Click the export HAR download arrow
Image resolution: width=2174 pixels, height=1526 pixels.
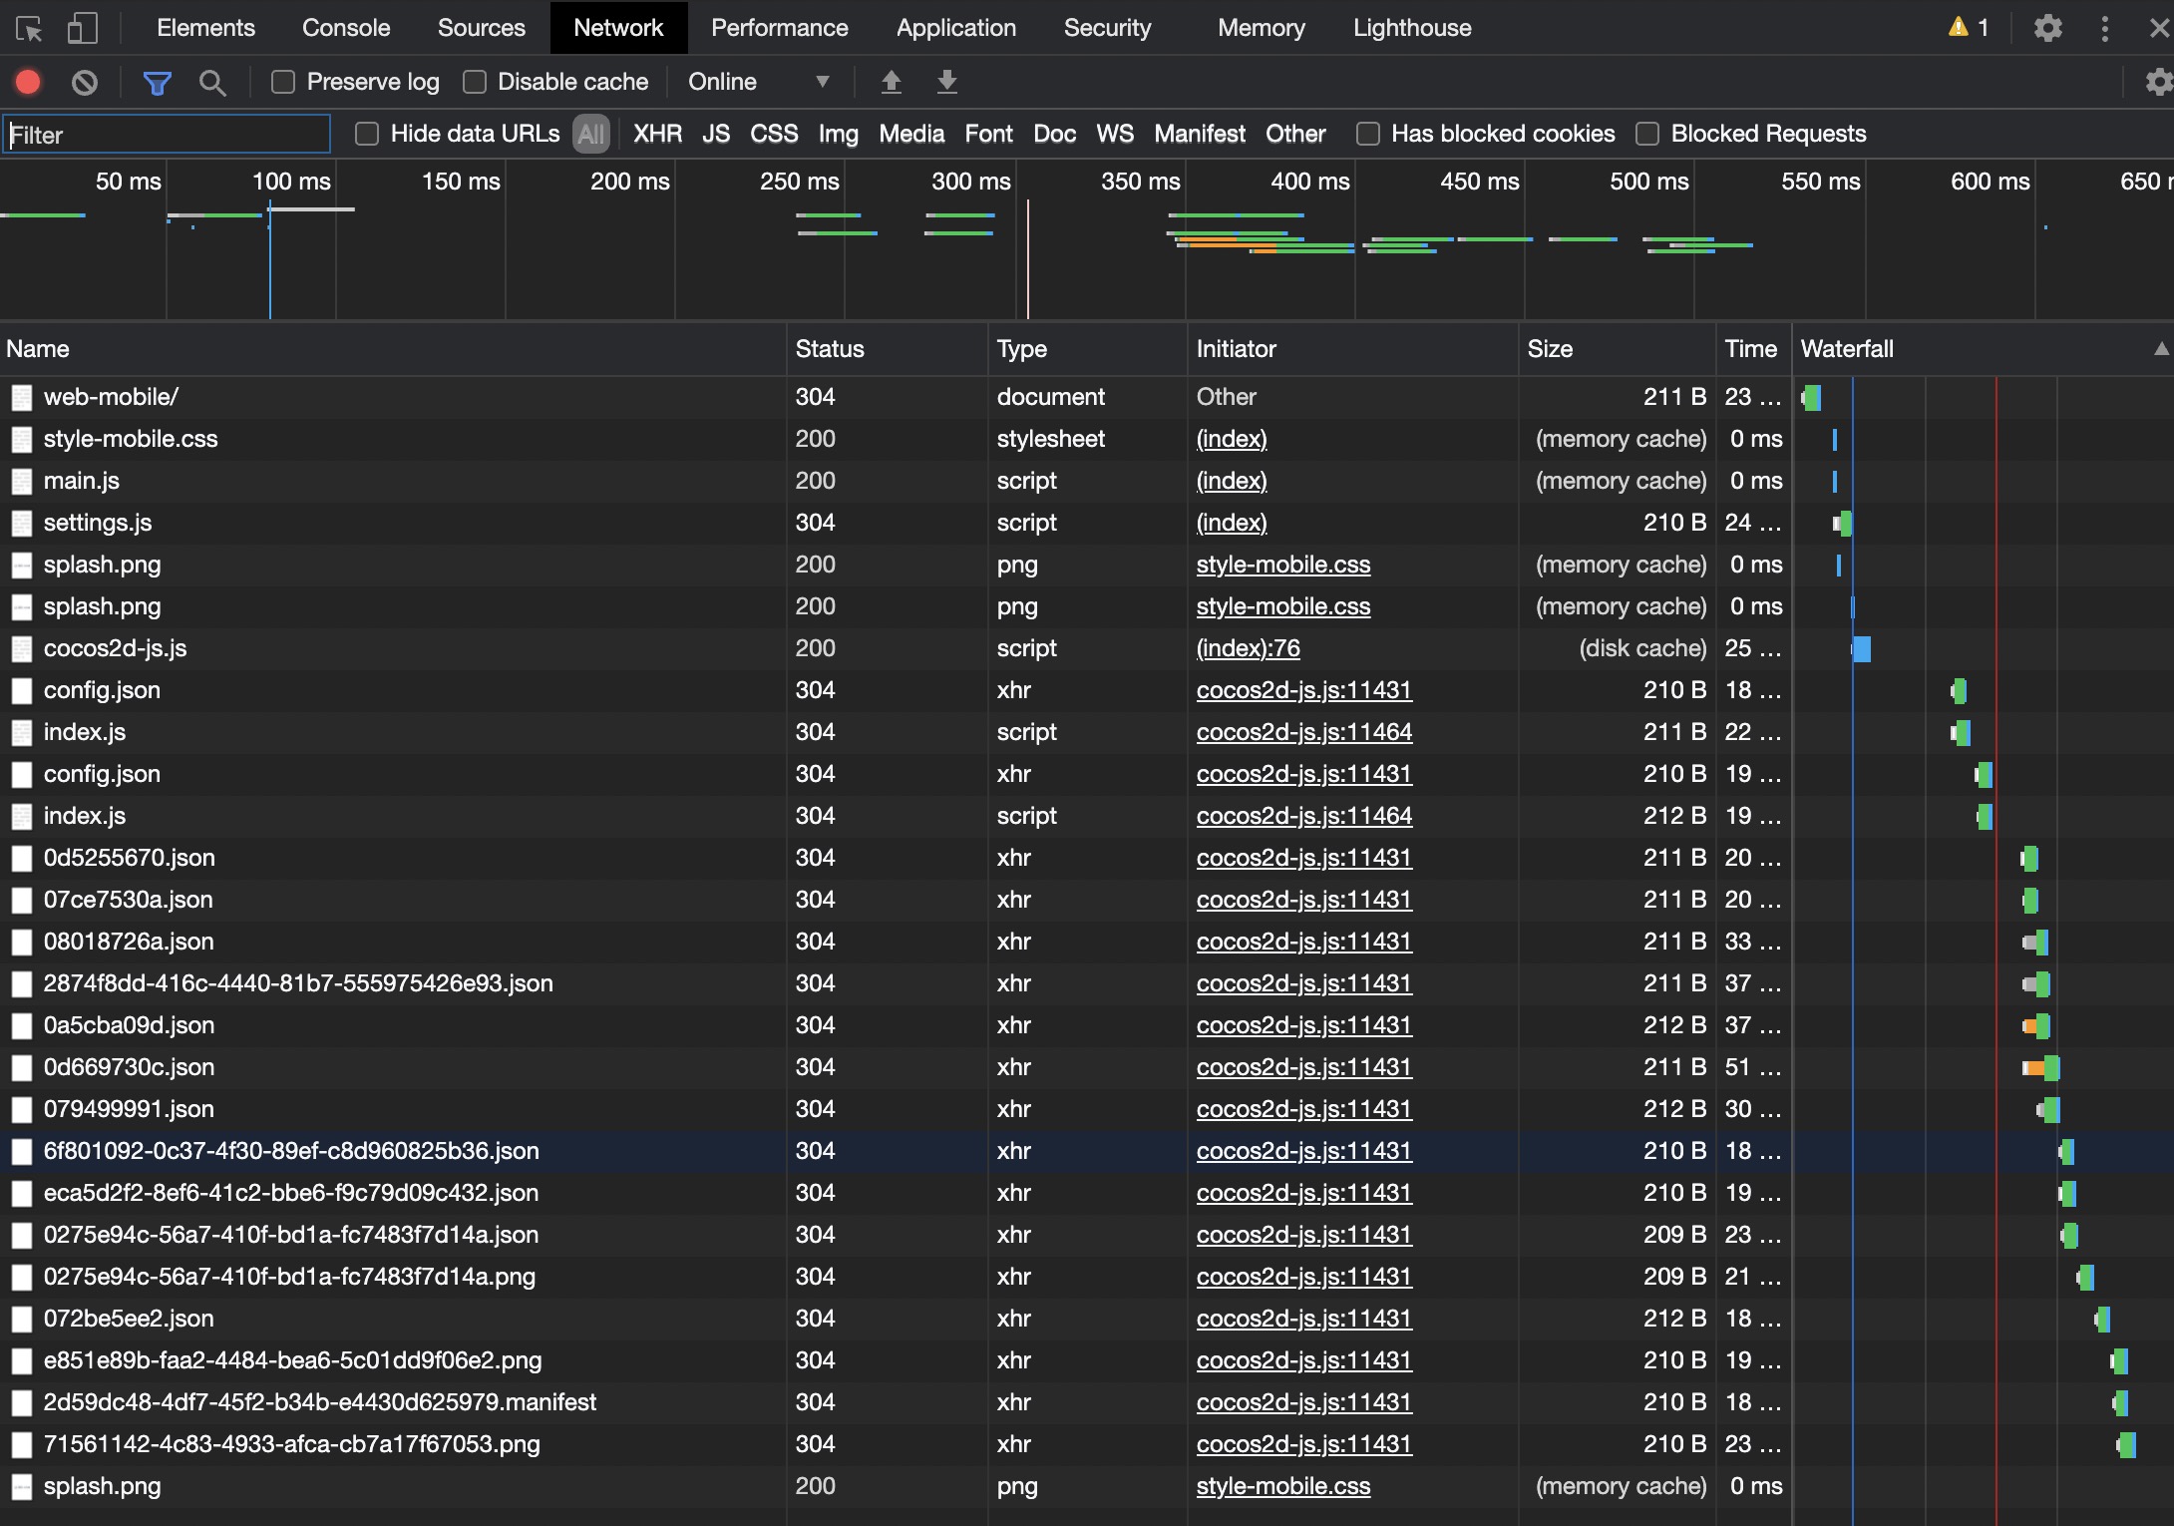pyautogui.click(x=946, y=82)
